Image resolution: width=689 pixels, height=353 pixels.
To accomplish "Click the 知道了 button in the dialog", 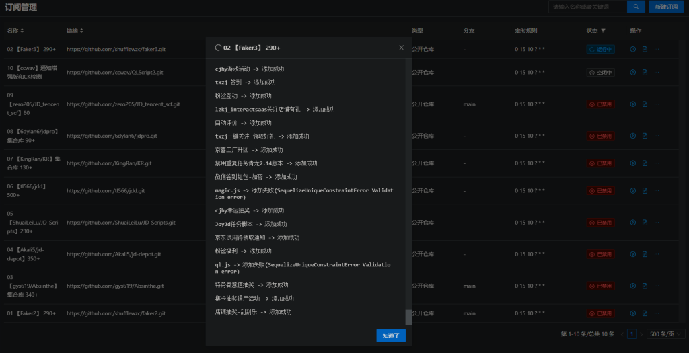I will point(391,335).
